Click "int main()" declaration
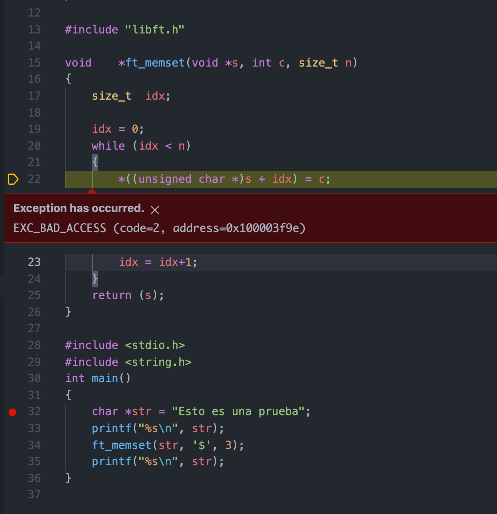This screenshot has height=514, width=497. 98,378
